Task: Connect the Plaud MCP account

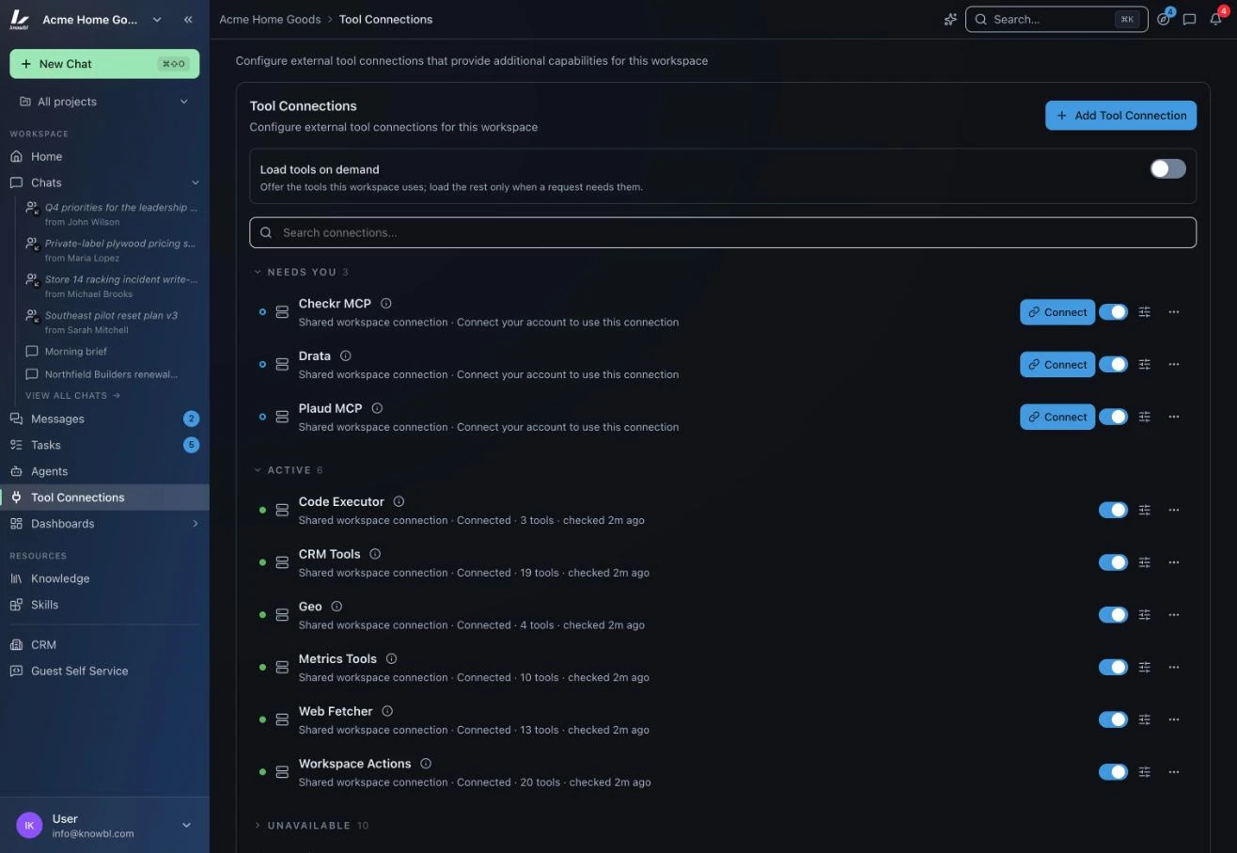Action: (x=1057, y=417)
